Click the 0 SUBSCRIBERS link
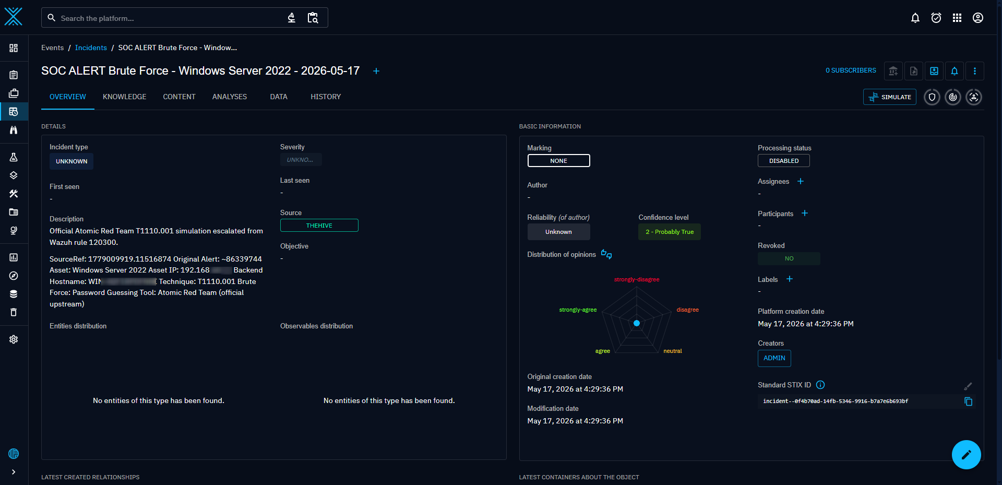Screen dimensions: 1002x485 coord(851,70)
